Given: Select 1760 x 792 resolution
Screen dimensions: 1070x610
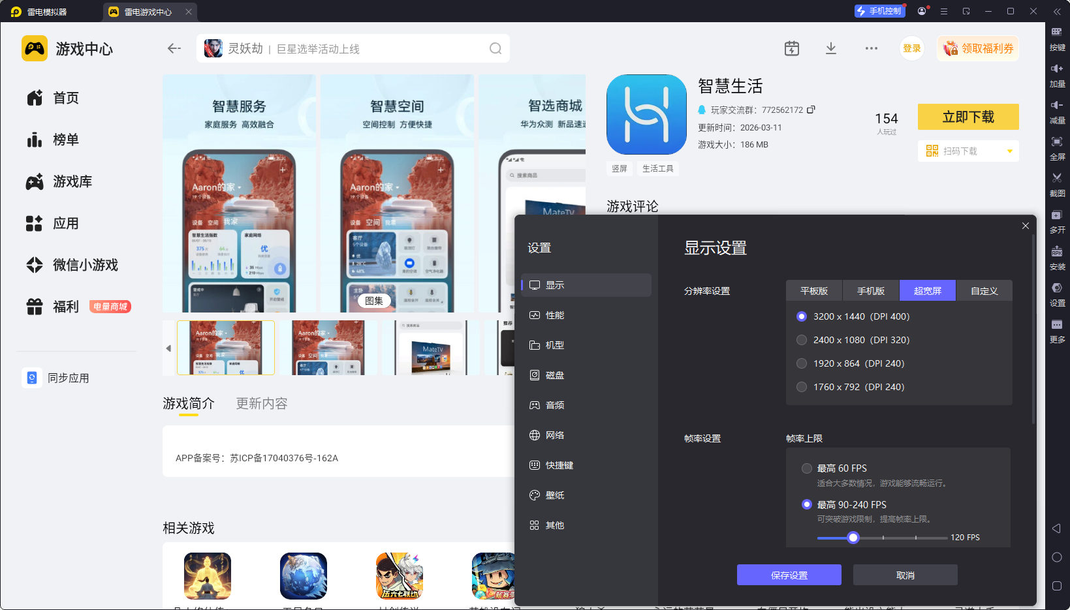Looking at the screenshot, I should 802,387.
